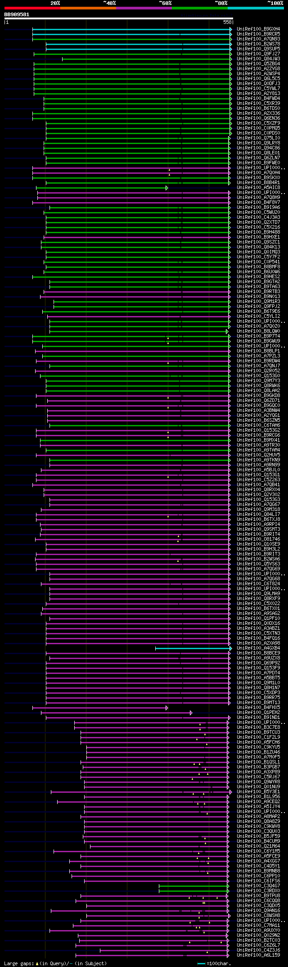The width and height of the screenshot is (288, 967).
Task: Select UniRef100_A6L159 label
Action: click(258, 955)
